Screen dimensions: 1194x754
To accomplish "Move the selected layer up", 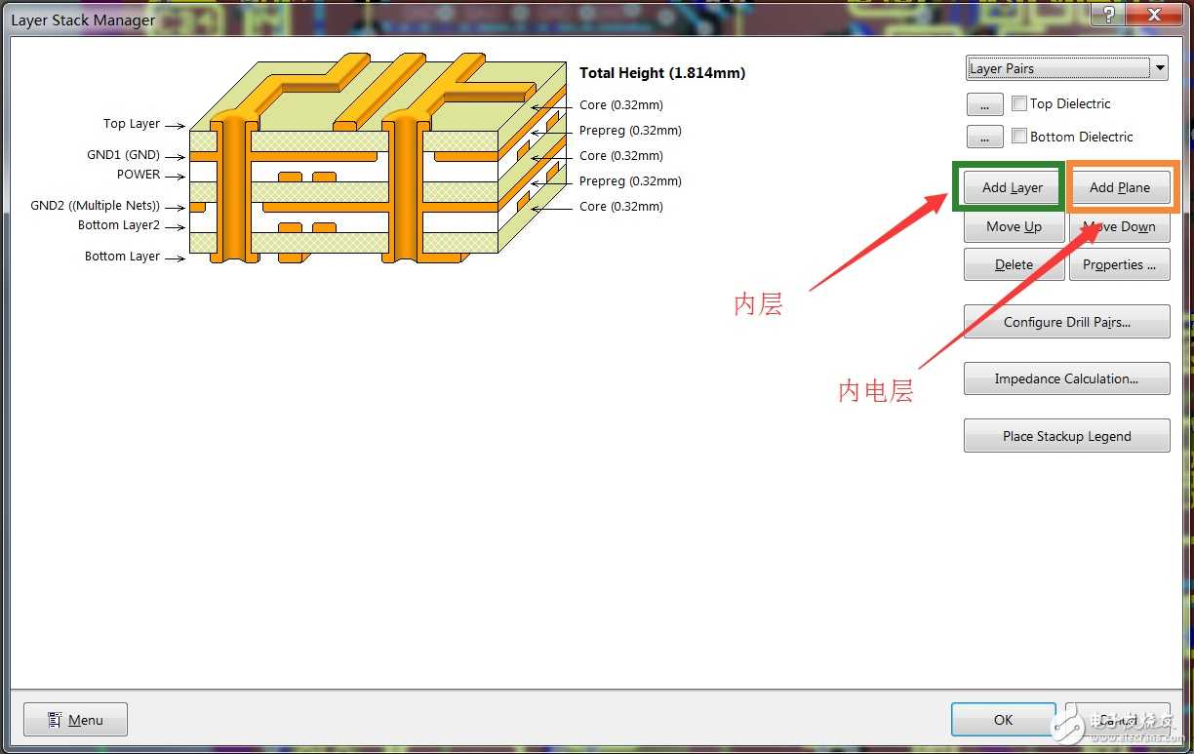I will tap(1014, 226).
